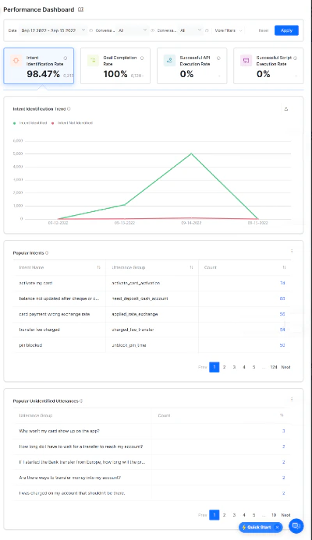Click the Intent Identification Rate target icon
The image size is (312, 540).
16,61
